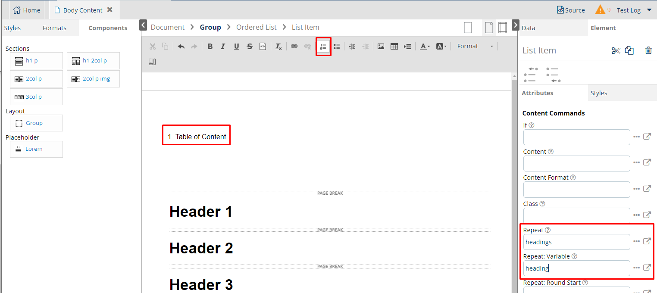Switch to the Styles tab in left panel
The width and height of the screenshot is (657, 293).
pos(13,28)
